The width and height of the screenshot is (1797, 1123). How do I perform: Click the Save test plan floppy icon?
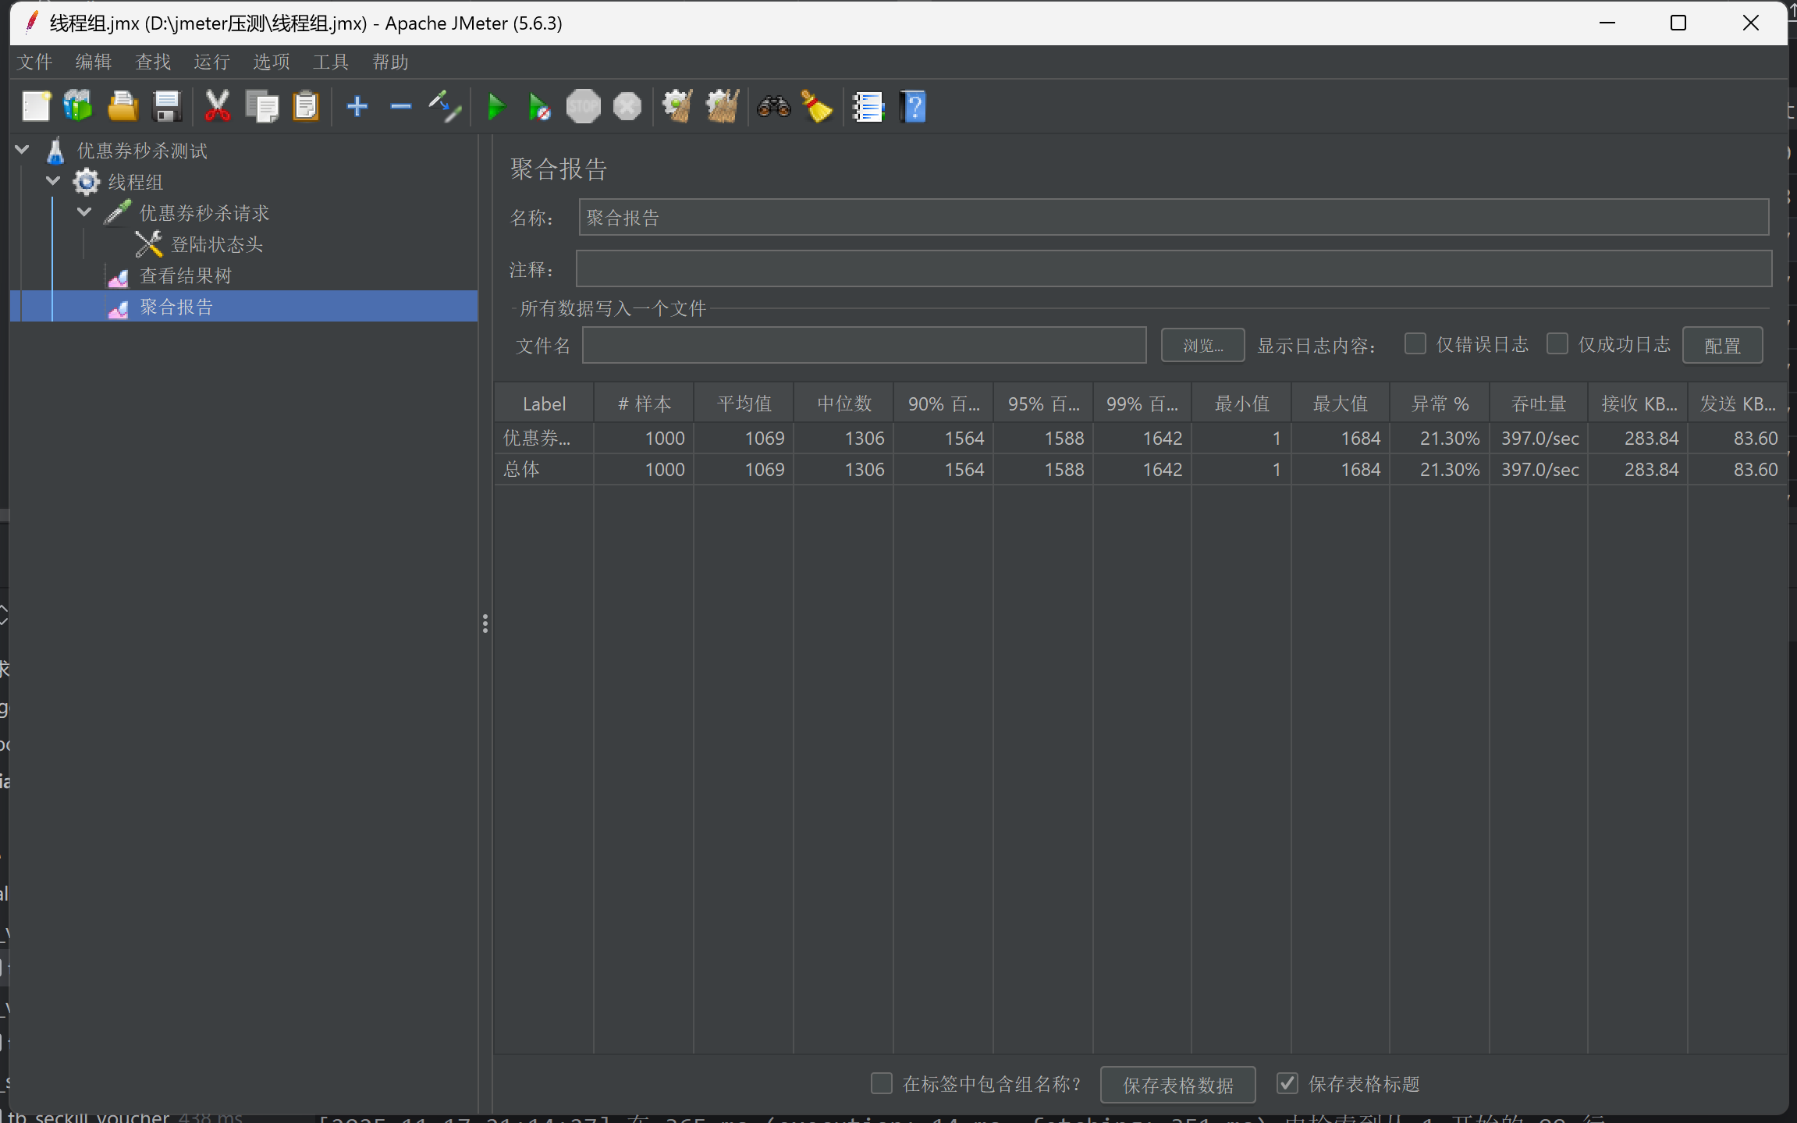coord(167,107)
